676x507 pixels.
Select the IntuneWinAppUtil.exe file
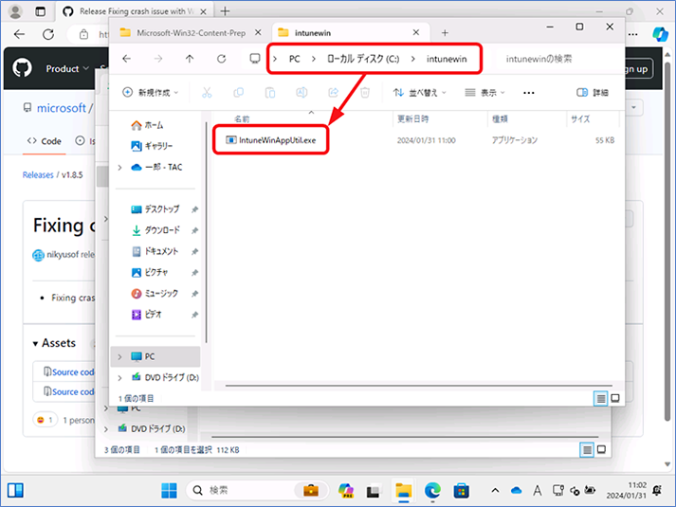coord(271,140)
